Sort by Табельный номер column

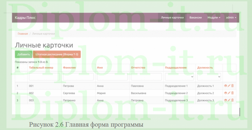coord(41,68)
